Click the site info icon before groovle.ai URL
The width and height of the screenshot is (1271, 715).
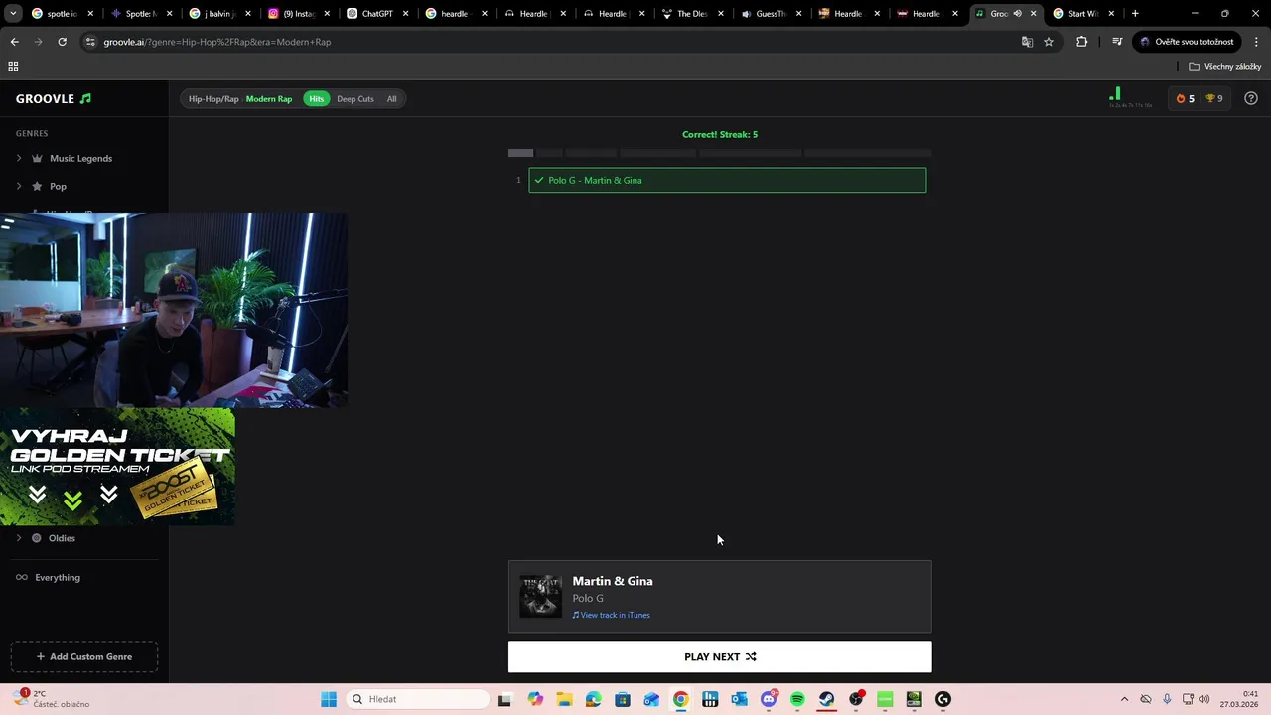click(x=90, y=42)
